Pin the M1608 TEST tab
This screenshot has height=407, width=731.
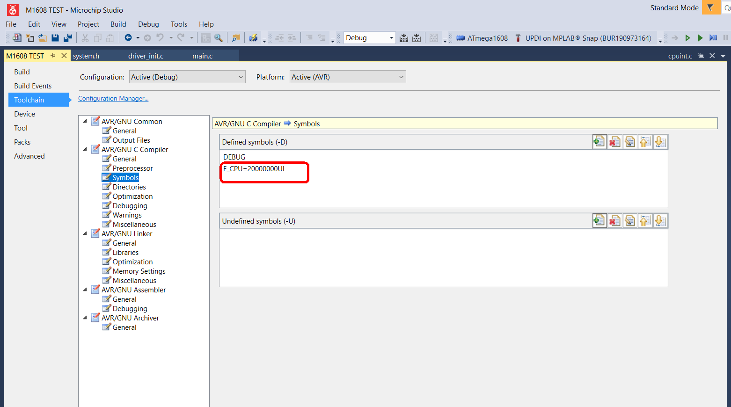tap(53, 56)
